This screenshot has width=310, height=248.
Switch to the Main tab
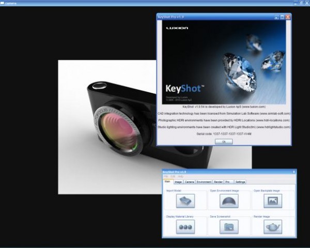[167, 181]
